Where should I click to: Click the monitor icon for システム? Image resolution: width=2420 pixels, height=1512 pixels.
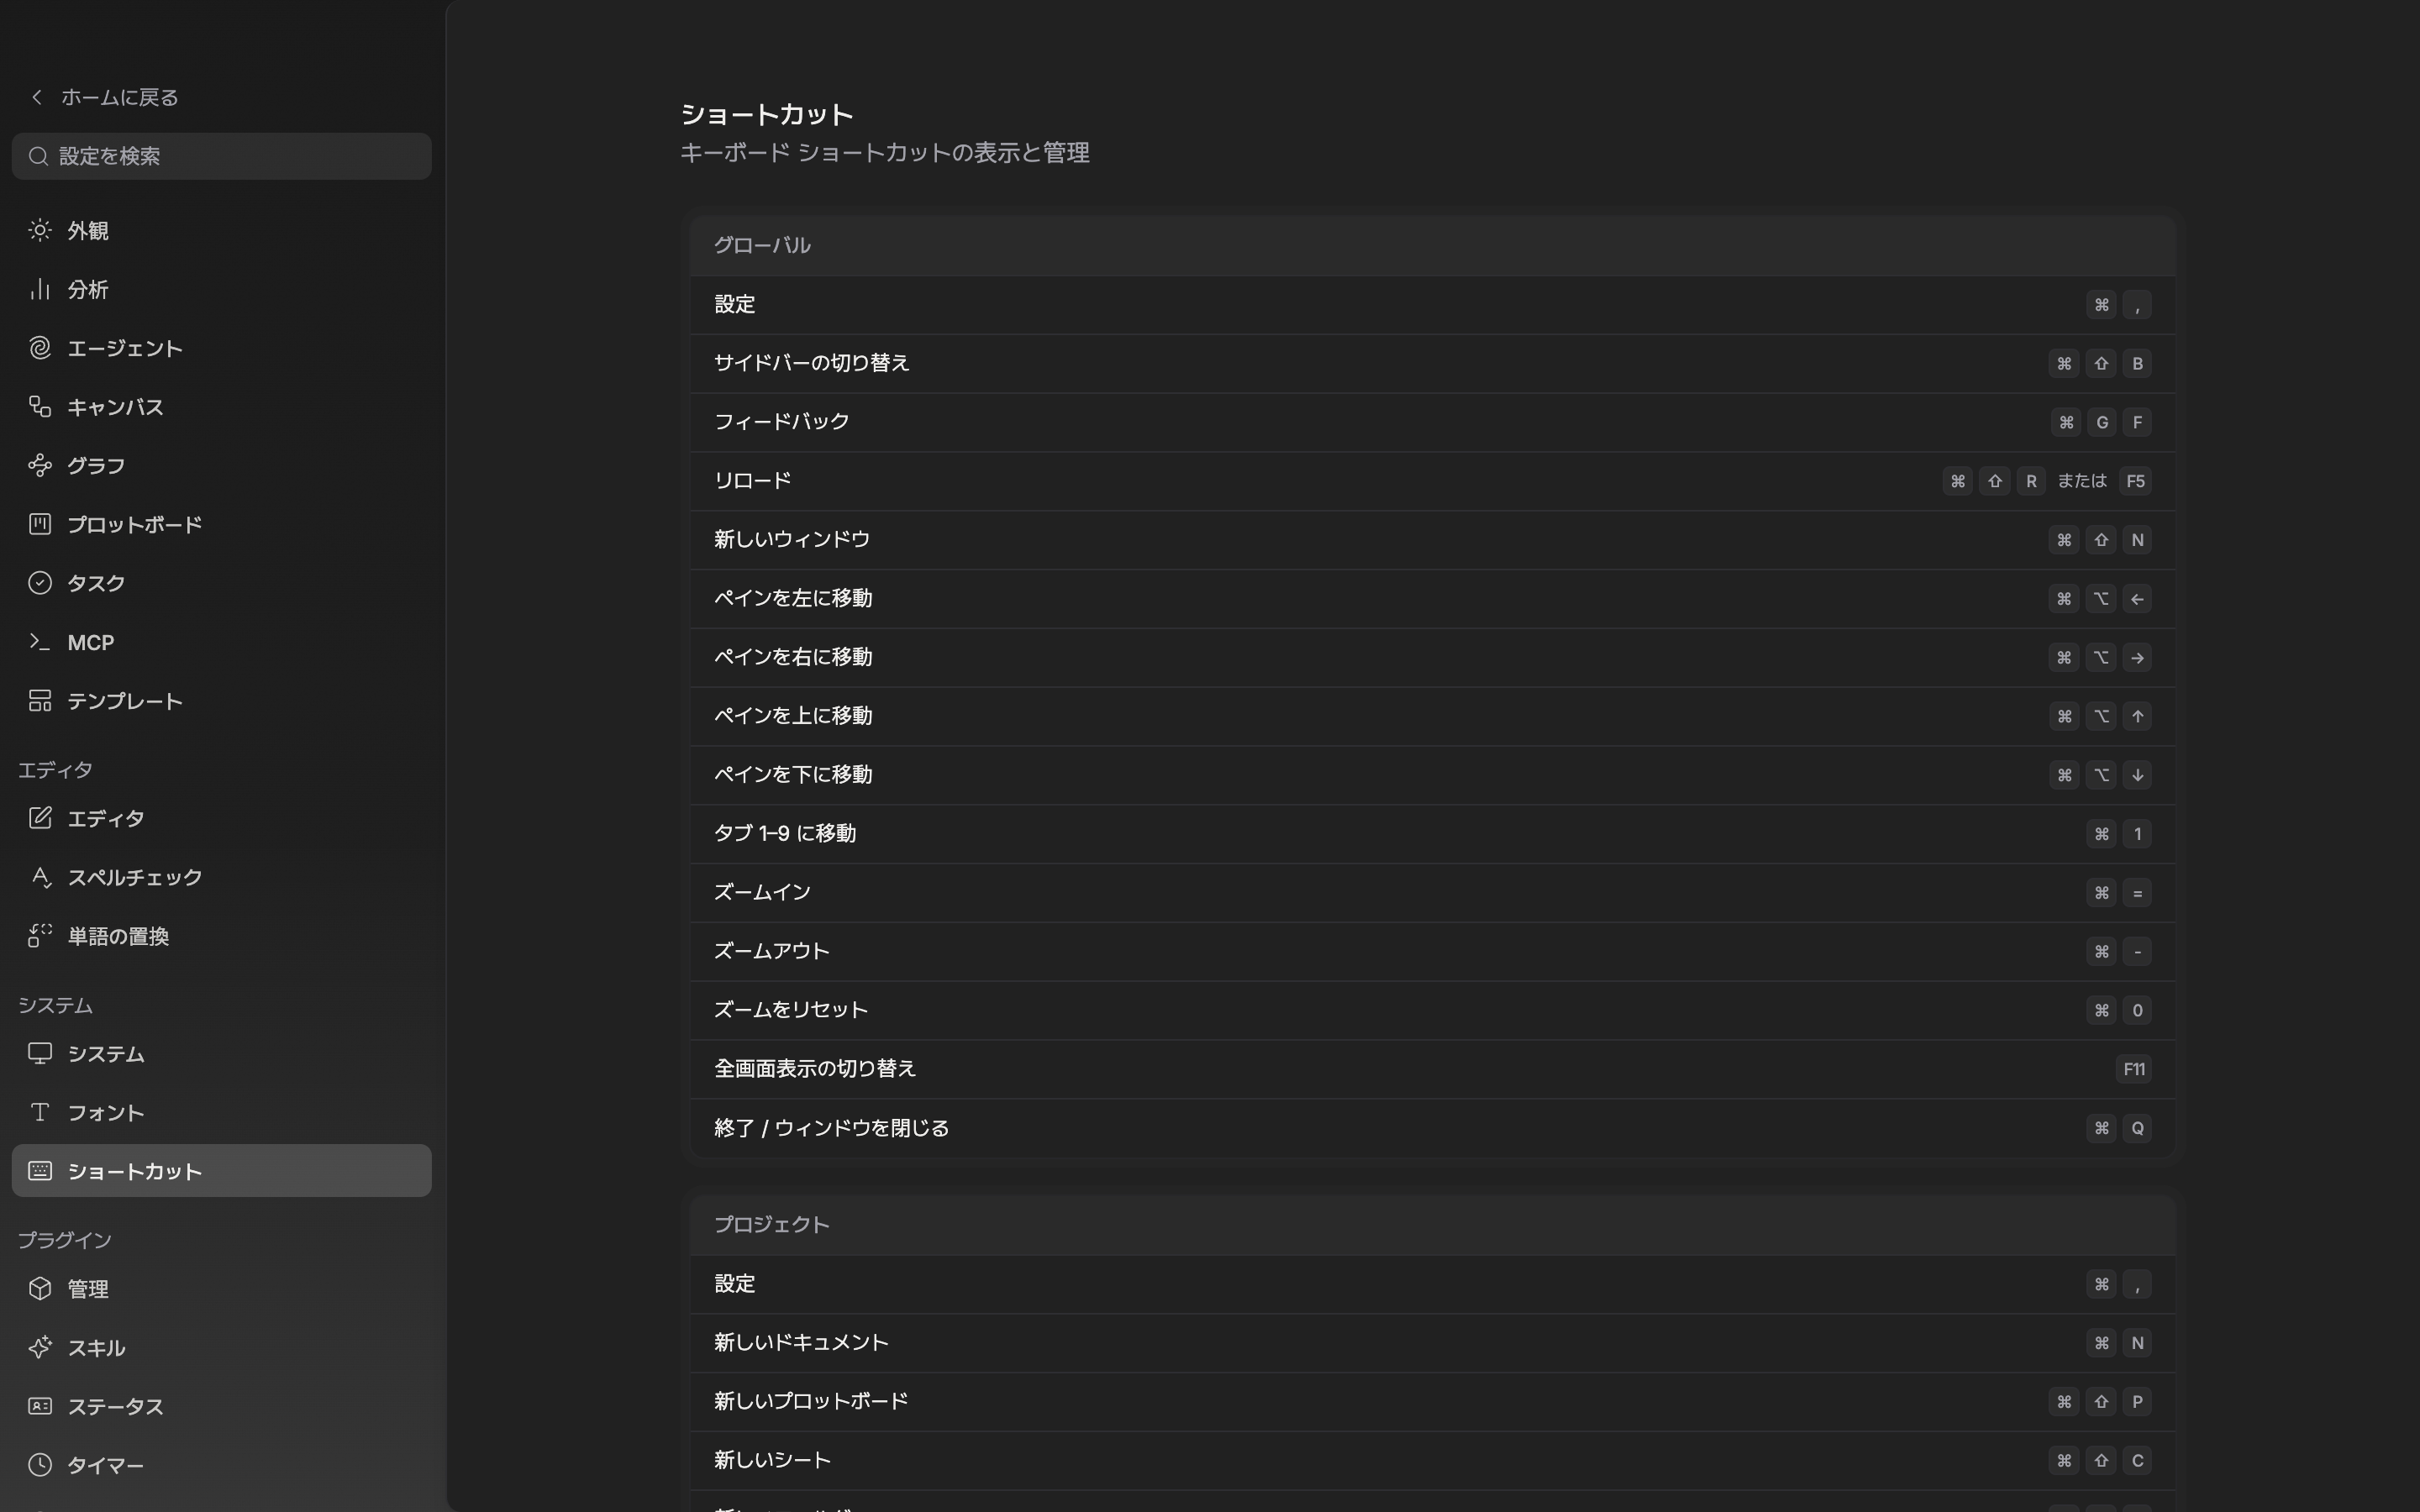point(40,1054)
